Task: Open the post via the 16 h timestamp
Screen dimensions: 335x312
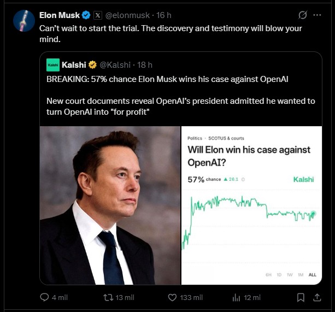Action: coord(164,15)
